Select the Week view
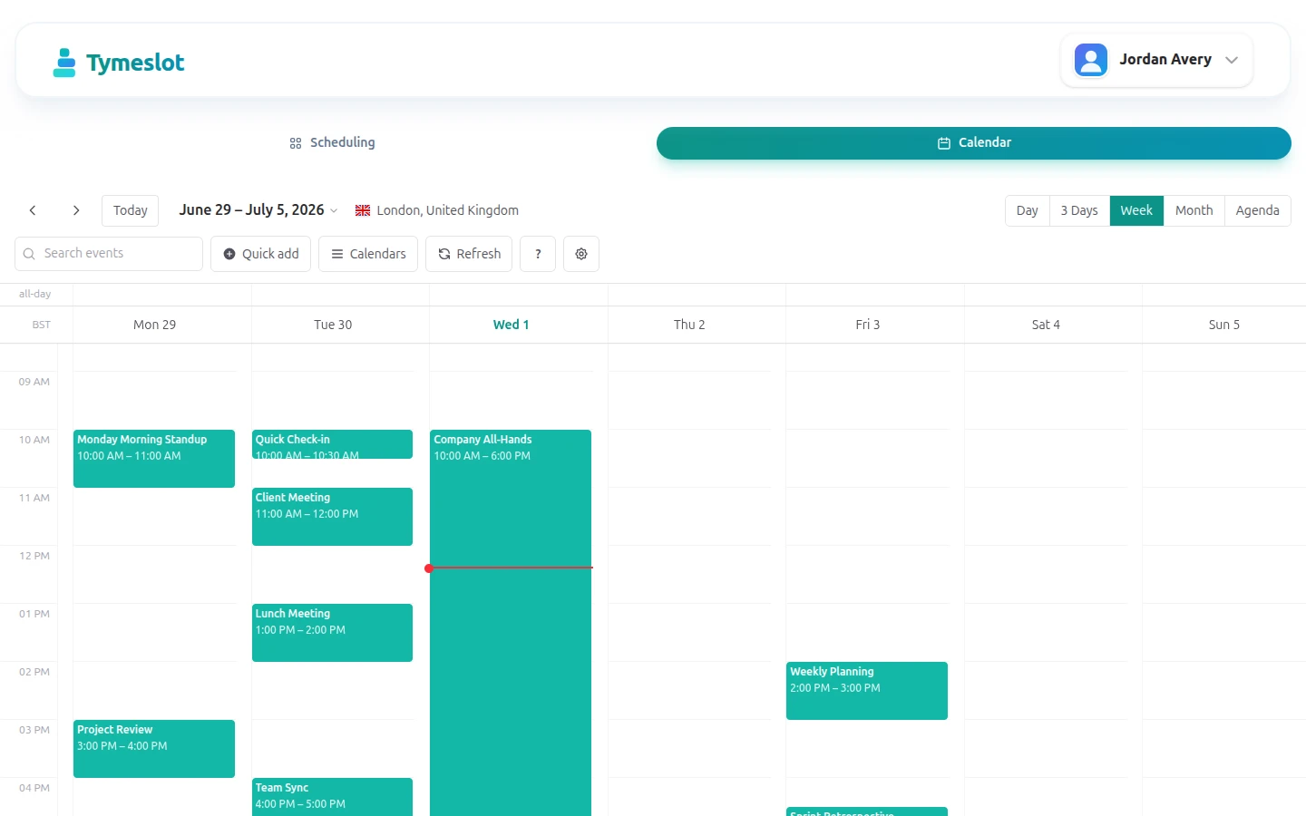This screenshot has height=816, width=1306. coord(1136,210)
